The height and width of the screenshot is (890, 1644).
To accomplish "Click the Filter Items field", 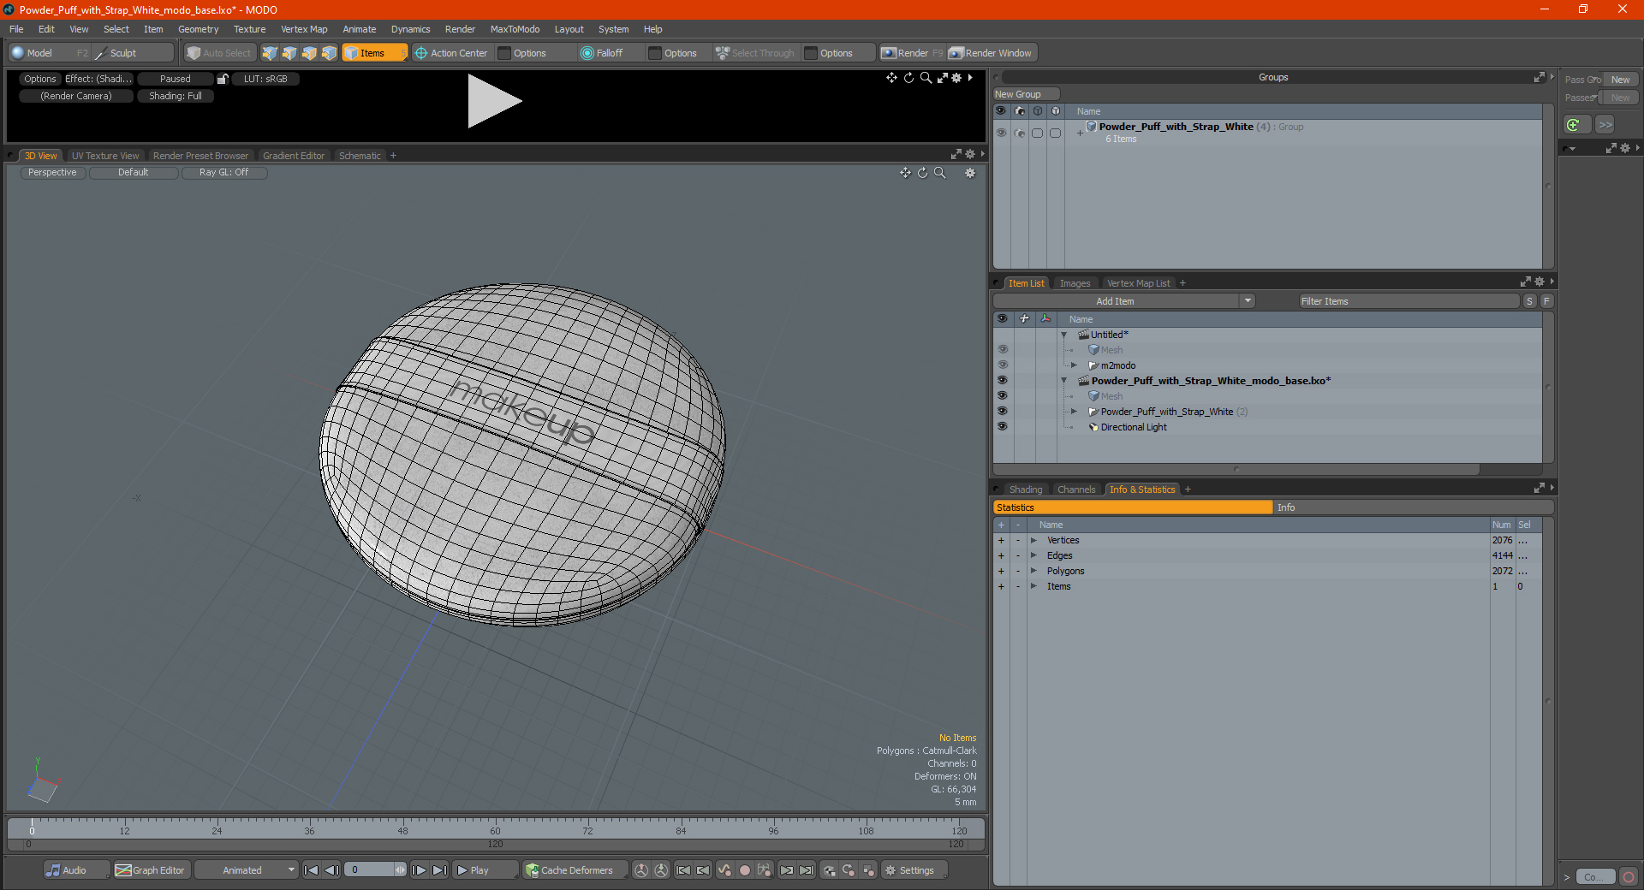I will [x=1409, y=301].
